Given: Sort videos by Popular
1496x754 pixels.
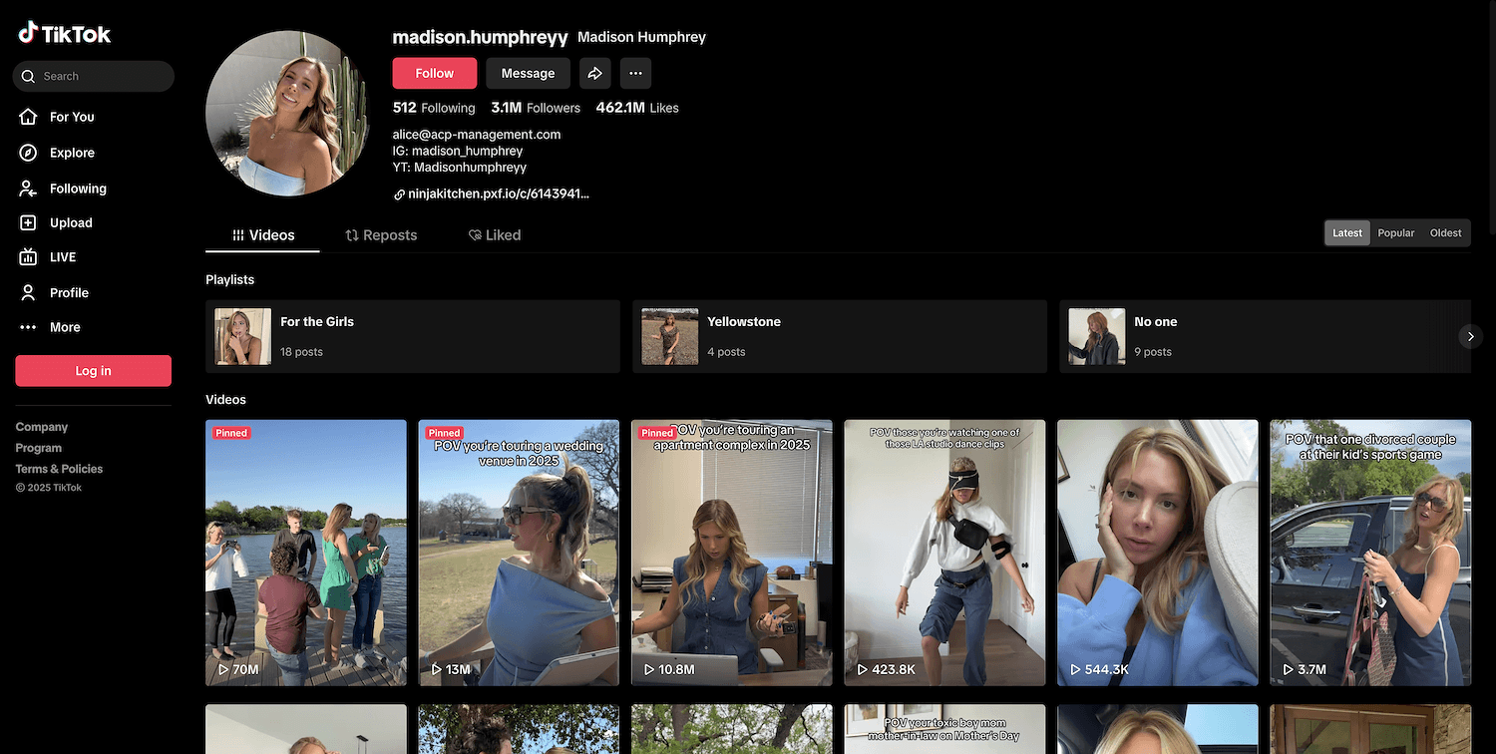Looking at the screenshot, I should 1395,233.
